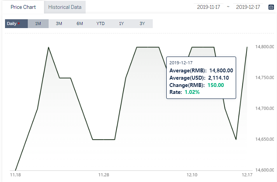Click the 12.10 axis date label
The image size is (277, 182).
tap(192, 175)
